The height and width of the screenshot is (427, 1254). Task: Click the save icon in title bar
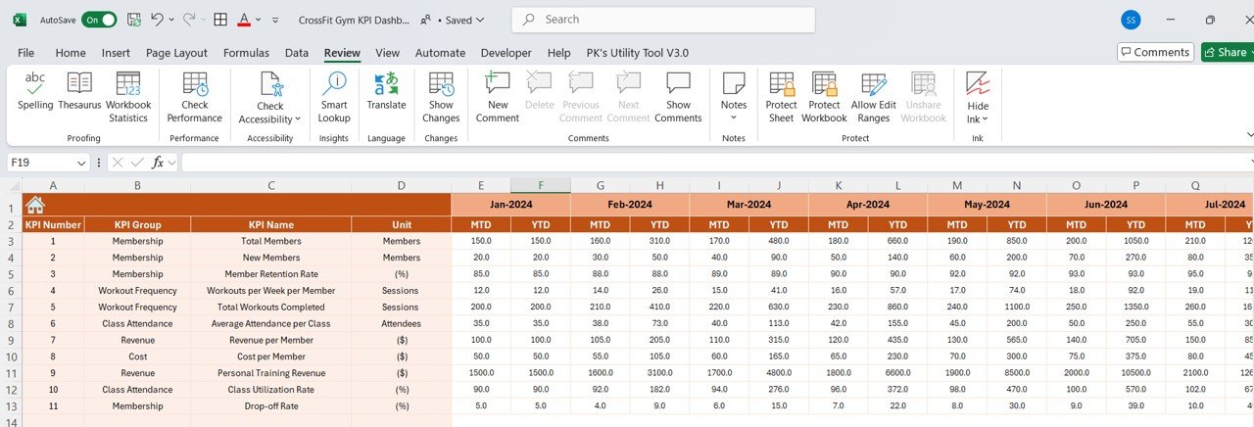[134, 20]
